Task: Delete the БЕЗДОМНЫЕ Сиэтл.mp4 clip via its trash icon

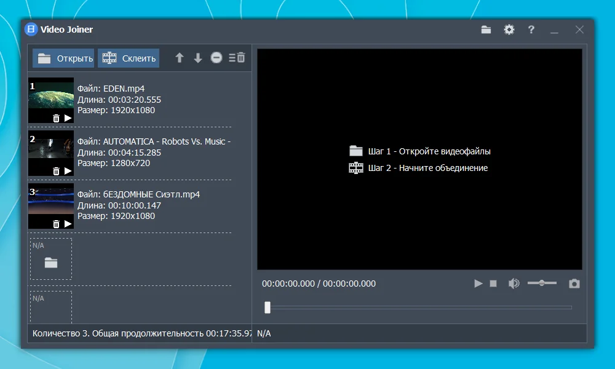Action: tap(56, 224)
